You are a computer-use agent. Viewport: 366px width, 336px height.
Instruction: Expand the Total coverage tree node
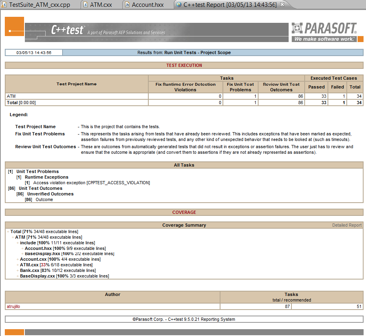pyautogui.click(x=8, y=231)
